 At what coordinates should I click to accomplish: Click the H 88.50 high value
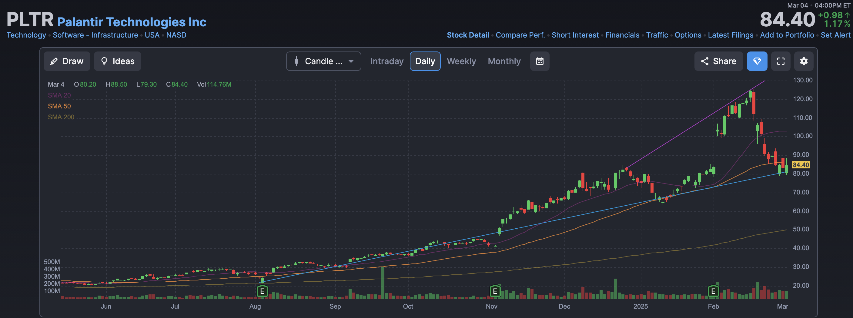(x=116, y=84)
